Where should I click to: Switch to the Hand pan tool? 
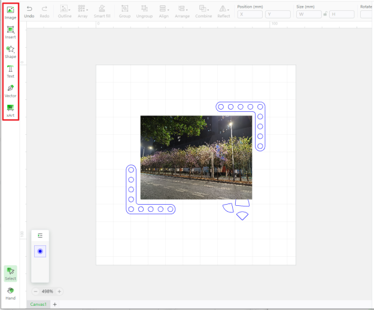coord(10,293)
